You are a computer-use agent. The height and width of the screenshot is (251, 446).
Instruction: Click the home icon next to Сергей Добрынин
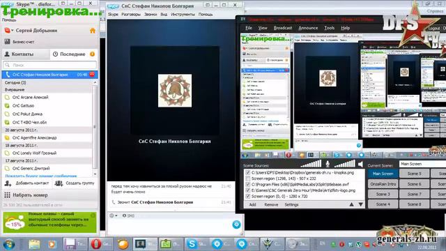point(93,31)
